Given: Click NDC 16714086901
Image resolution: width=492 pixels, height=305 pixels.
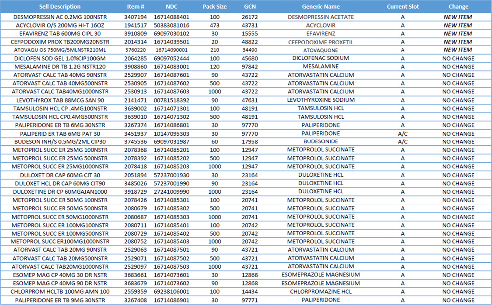Looking at the screenshot, I should (x=171, y=300).
